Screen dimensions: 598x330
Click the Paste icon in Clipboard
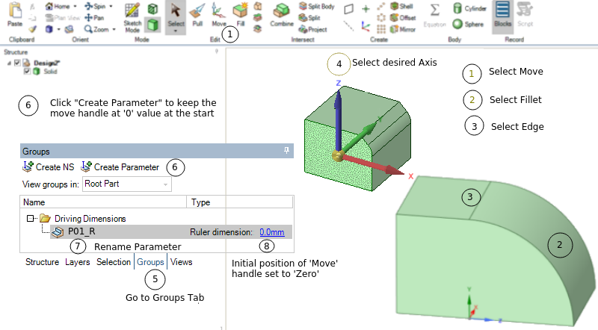pyautogui.click(x=14, y=13)
